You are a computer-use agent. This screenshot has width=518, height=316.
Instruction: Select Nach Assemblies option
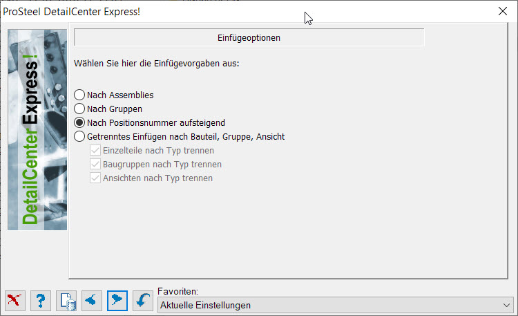coord(79,95)
